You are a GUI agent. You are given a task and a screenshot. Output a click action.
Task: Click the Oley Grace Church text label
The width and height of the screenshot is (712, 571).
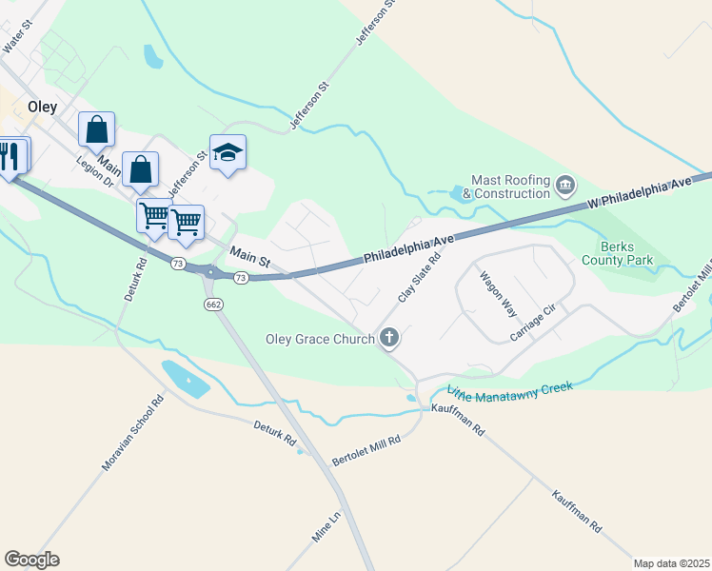click(x=320, y=339)
